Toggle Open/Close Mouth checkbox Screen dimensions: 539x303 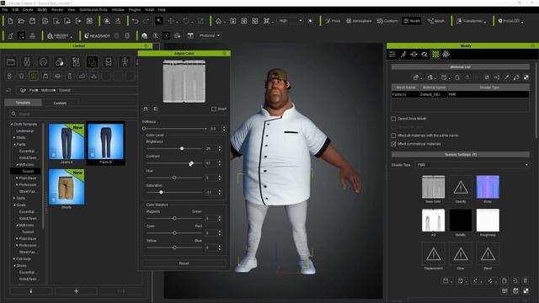[x=393, y=119]
